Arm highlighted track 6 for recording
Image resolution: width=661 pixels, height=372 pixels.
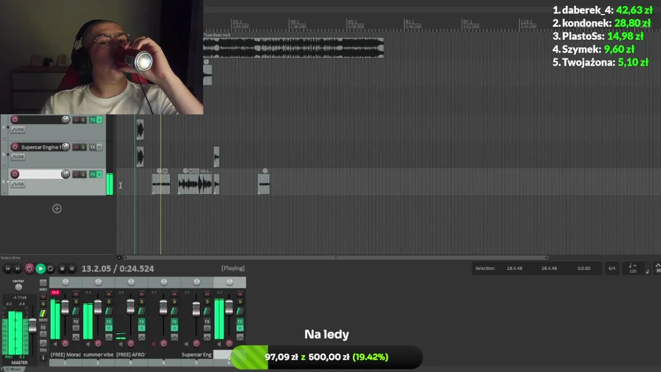tap(15, 175)
